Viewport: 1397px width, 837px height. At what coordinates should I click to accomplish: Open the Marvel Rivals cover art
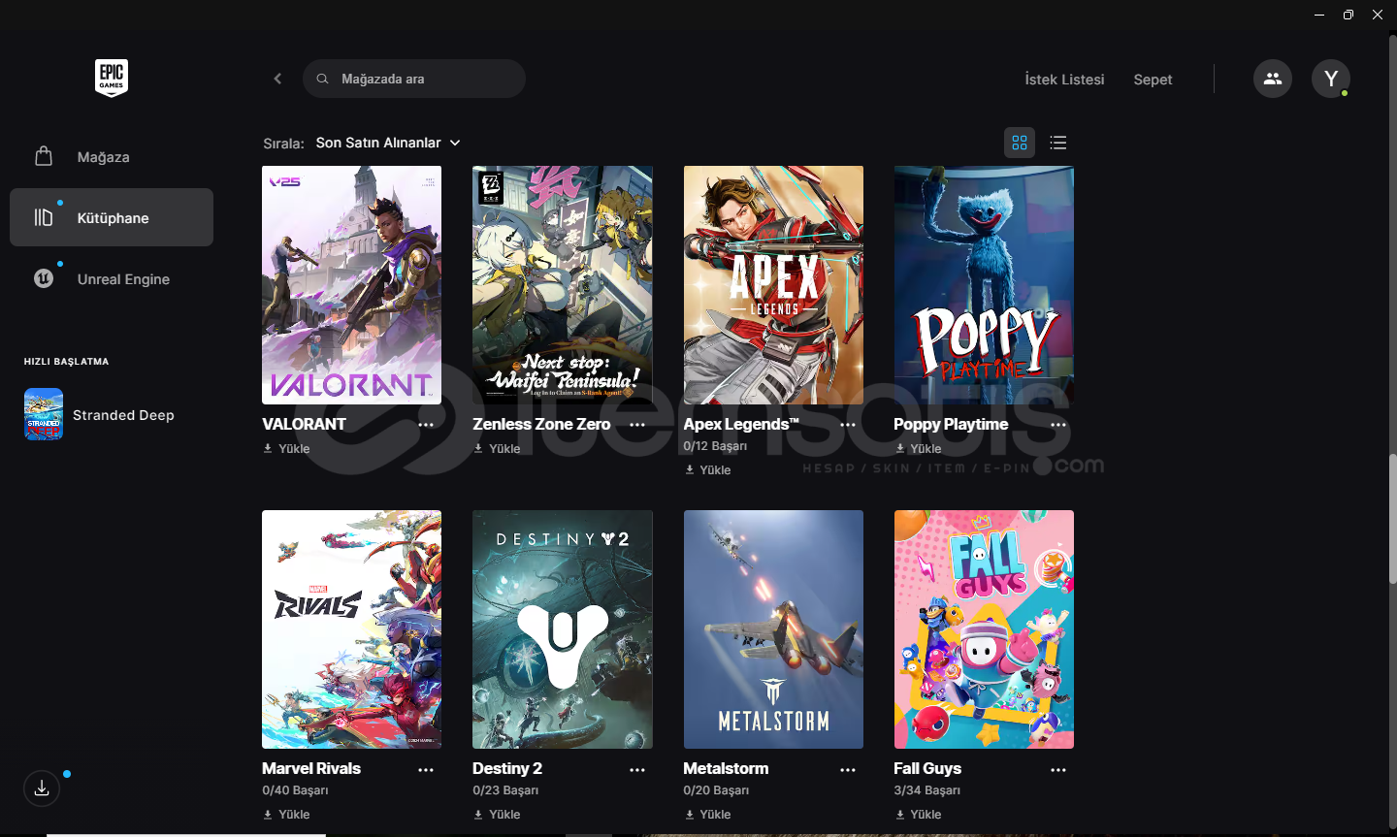[x=351, y=629]
